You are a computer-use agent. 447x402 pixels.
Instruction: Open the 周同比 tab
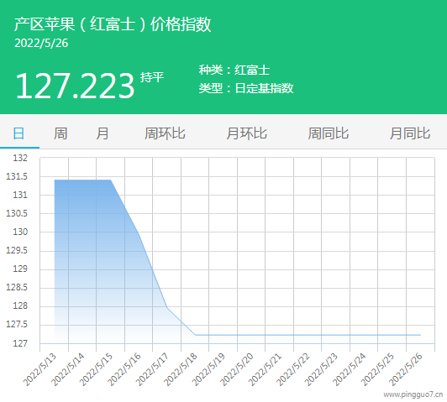pos(329,133)
